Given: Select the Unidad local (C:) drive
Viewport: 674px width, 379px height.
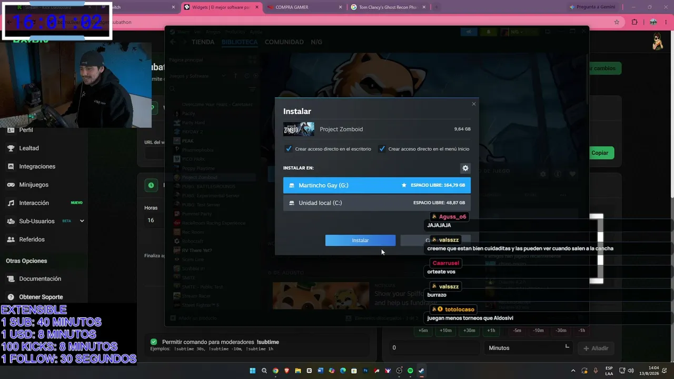Looking at the screenshot, I should [377, 203].
